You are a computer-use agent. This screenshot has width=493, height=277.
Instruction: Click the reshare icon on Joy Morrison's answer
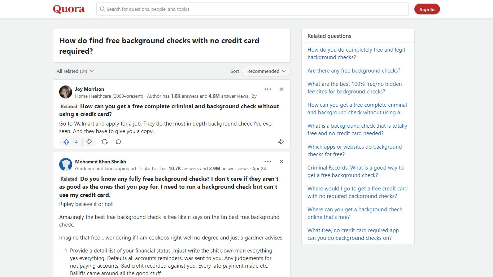pyautogui.click(x=105, y=142)
